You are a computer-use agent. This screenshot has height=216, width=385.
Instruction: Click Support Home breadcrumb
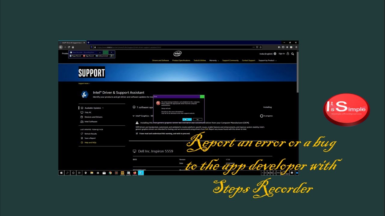click(84, 83)
